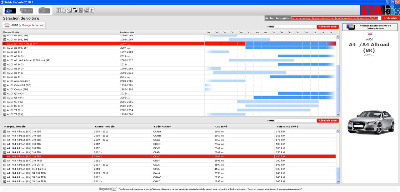Image resolution: width=400 pixels, height=192 pixels.
Task: Click "Changer la marque" link
Action: pos(32,25)
